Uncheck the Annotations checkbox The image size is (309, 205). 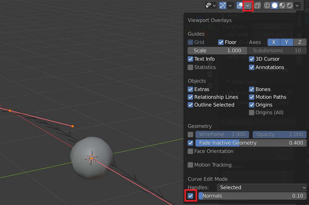[x=252, y=67]
